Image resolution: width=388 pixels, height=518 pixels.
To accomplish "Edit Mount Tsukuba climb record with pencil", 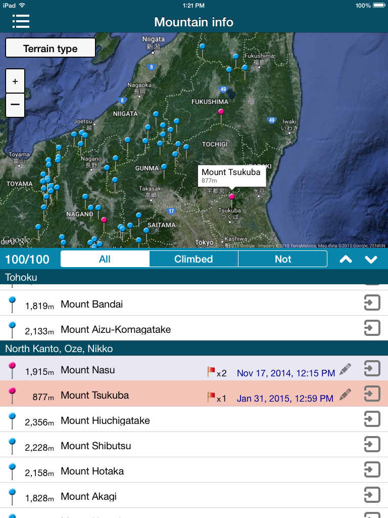I will point(345,395).
